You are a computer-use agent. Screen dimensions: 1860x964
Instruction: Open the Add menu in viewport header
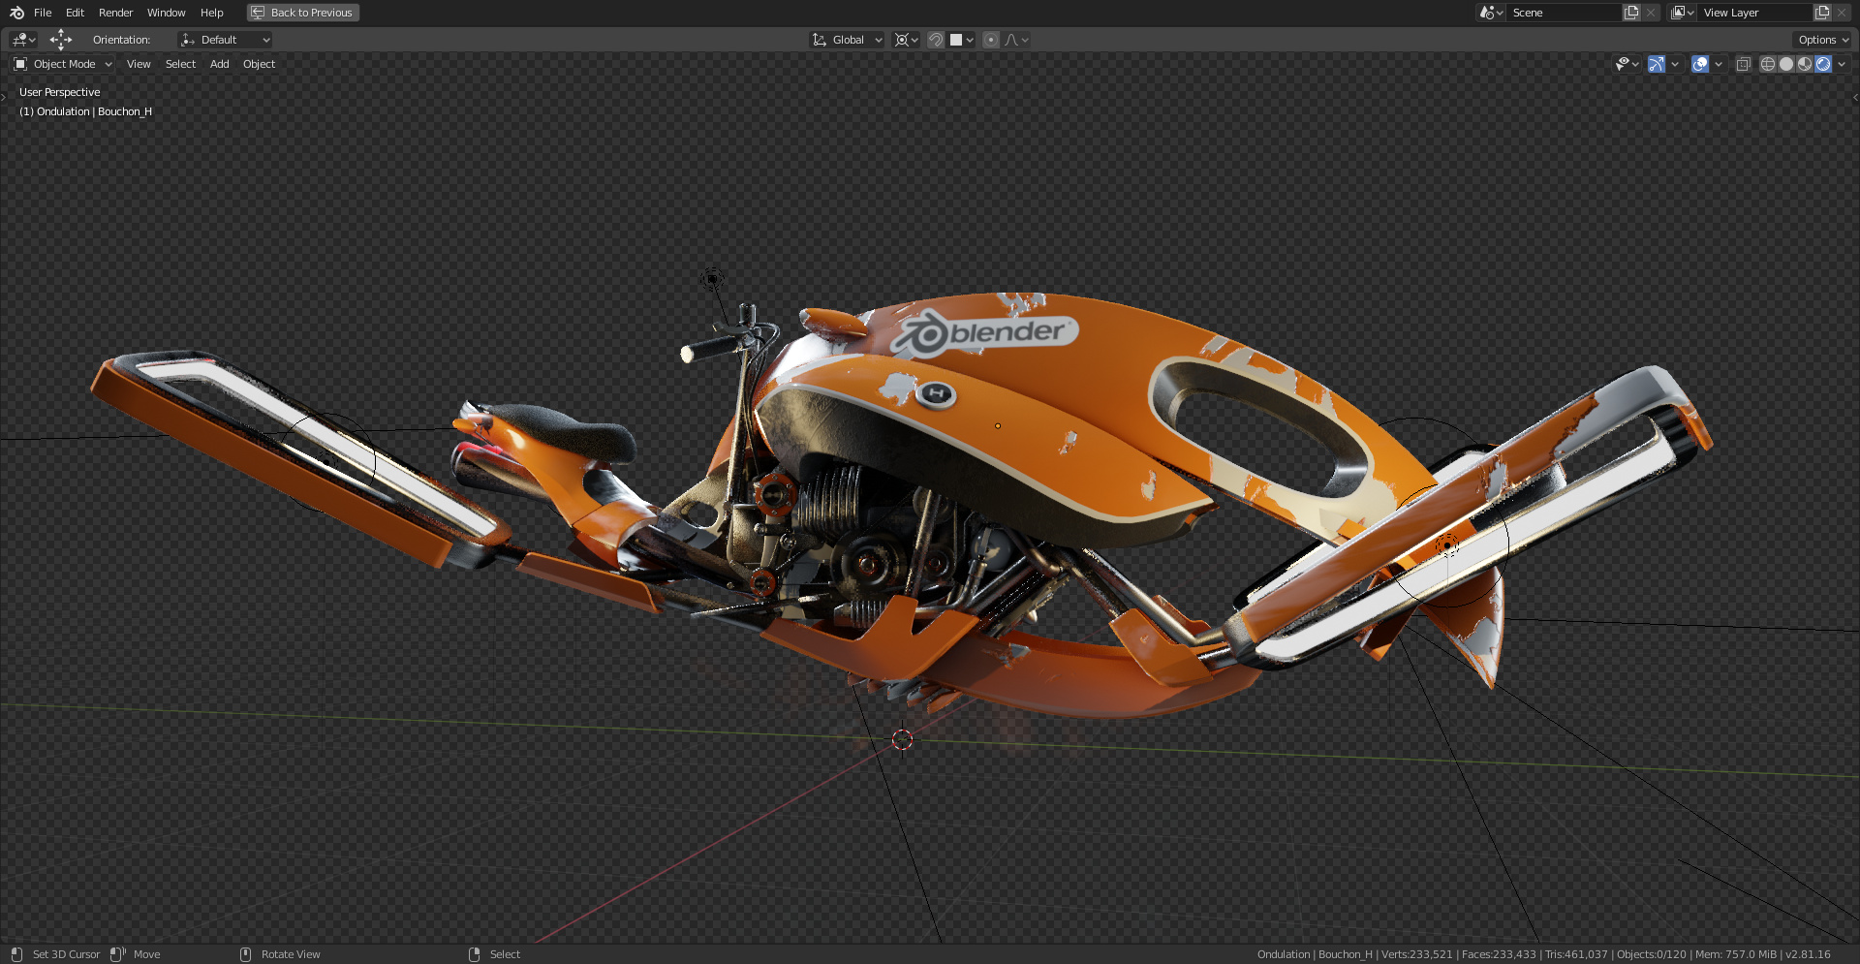click(220, 64)
